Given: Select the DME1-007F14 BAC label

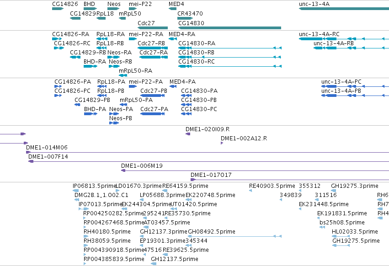Looking at the screenshot, I should pos(48,157).
